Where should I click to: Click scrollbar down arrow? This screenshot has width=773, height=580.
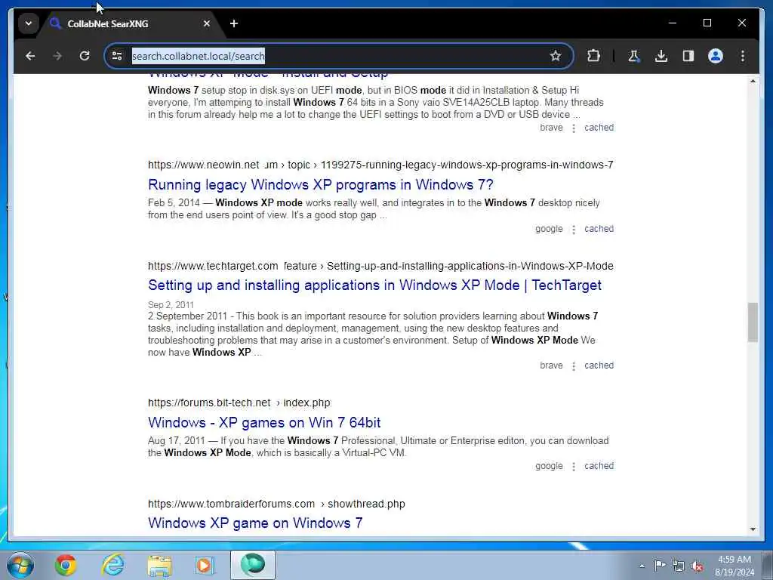pyautogui.click(x=753, y=529)
